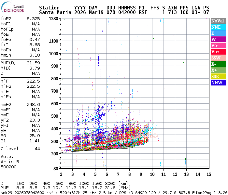Click the foEp value 0.47
228x195 pixels.
click(35, 39)
